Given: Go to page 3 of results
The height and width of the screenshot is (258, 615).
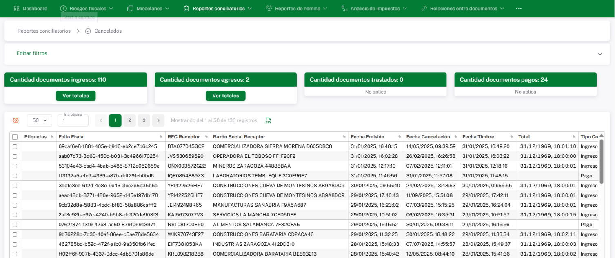Looking at the screenshot, I should [x=144, y=120].
